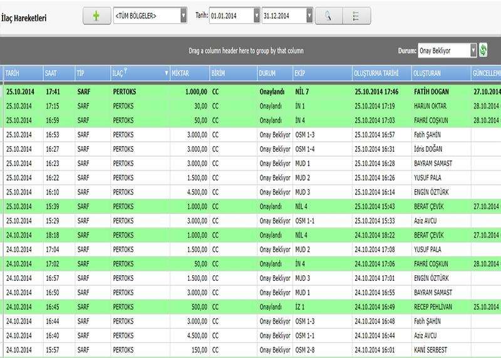Click team cell İN 1
Image resolution: width=501 pixels, height=358 pixels.
(300, 106)
